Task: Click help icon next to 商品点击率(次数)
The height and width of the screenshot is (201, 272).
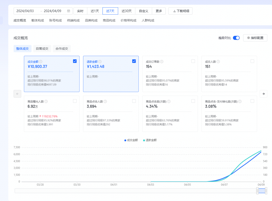Action: click(169, 101)
